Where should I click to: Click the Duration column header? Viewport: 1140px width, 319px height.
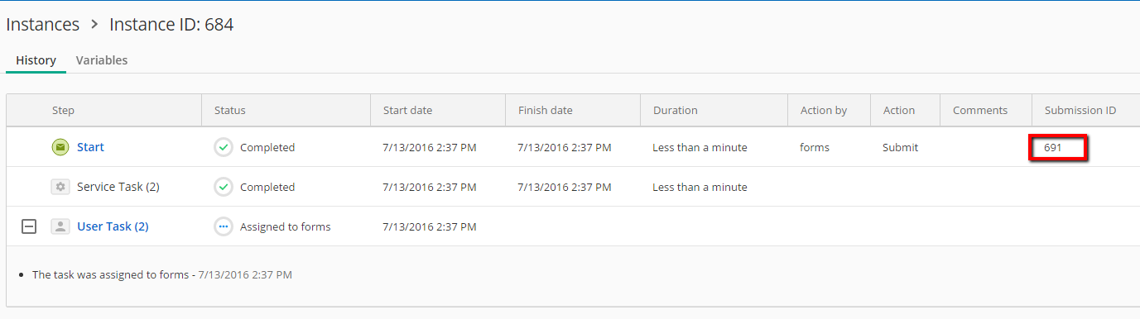pos(676,110)
